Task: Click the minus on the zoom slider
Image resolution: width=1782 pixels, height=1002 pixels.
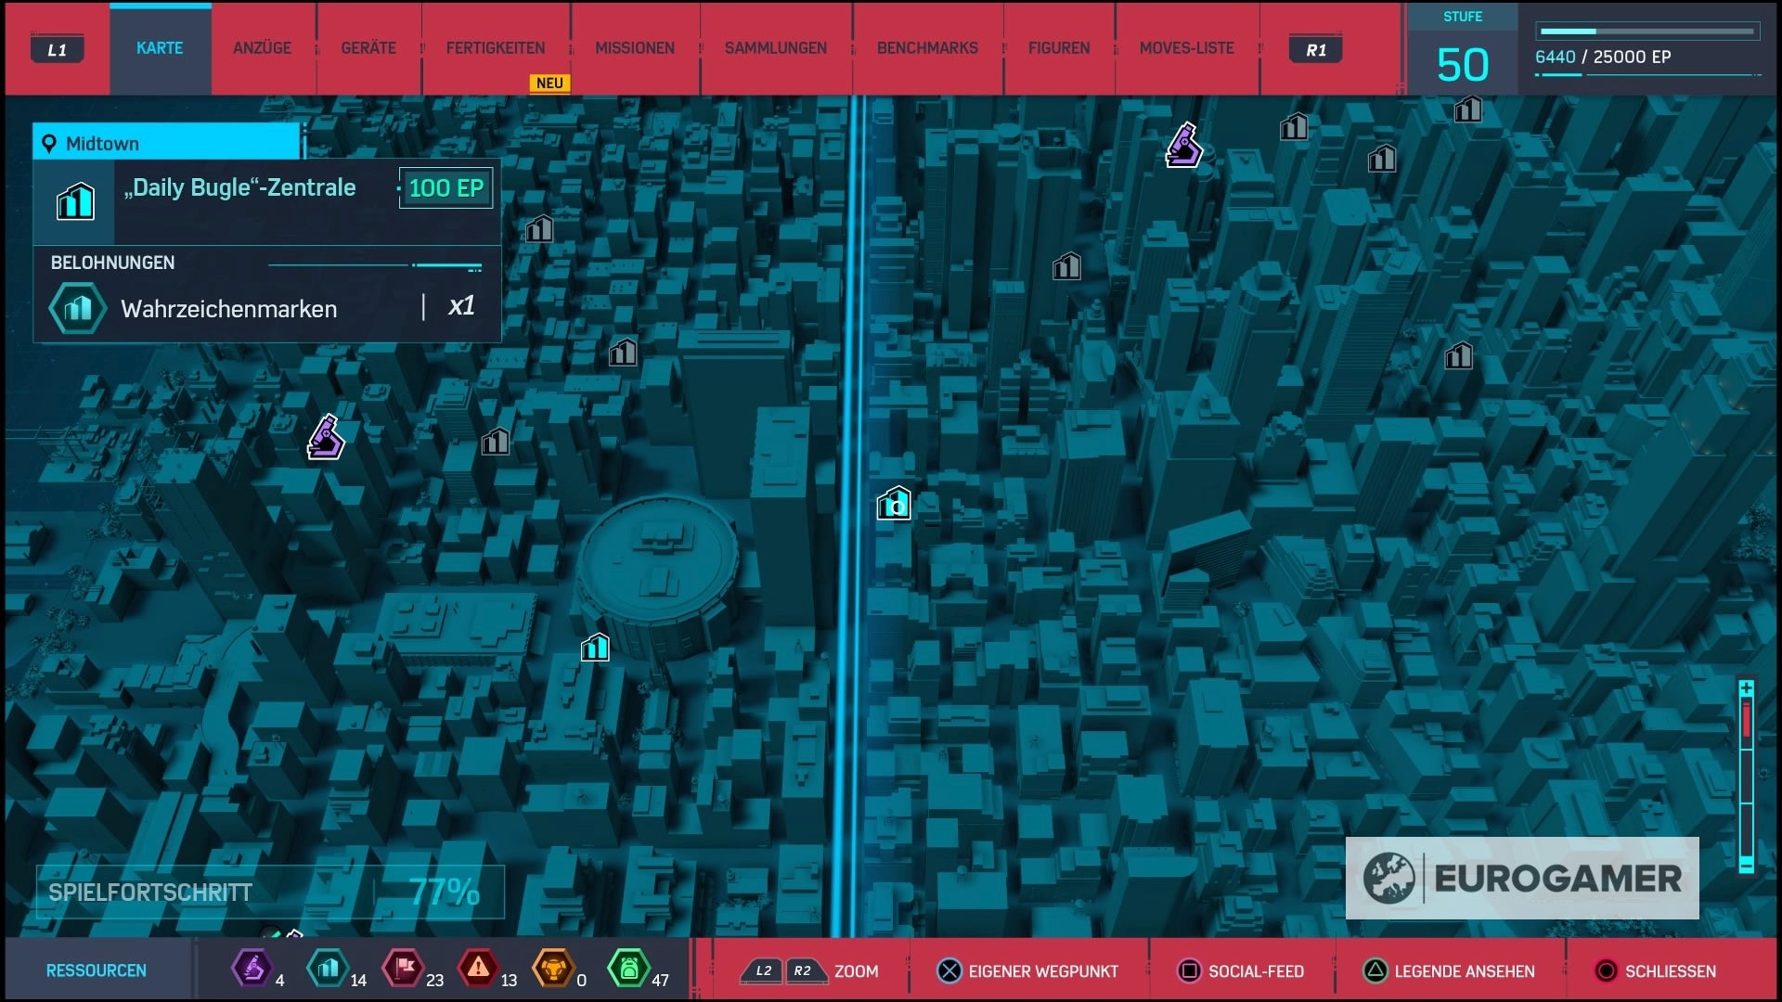Action: [x=1746, y=865]
